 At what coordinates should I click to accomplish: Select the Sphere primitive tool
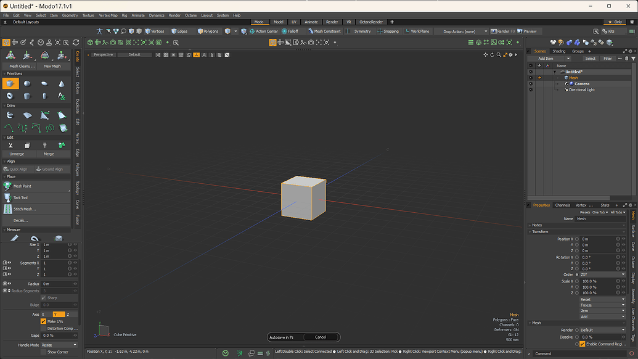point(27,83)
